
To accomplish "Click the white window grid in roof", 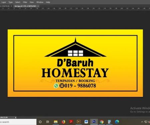I will pyautogui.click(x=75, y=53).
